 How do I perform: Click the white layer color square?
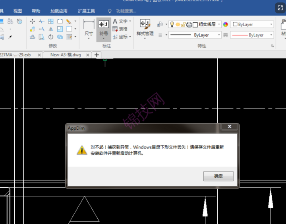point(195,25)
